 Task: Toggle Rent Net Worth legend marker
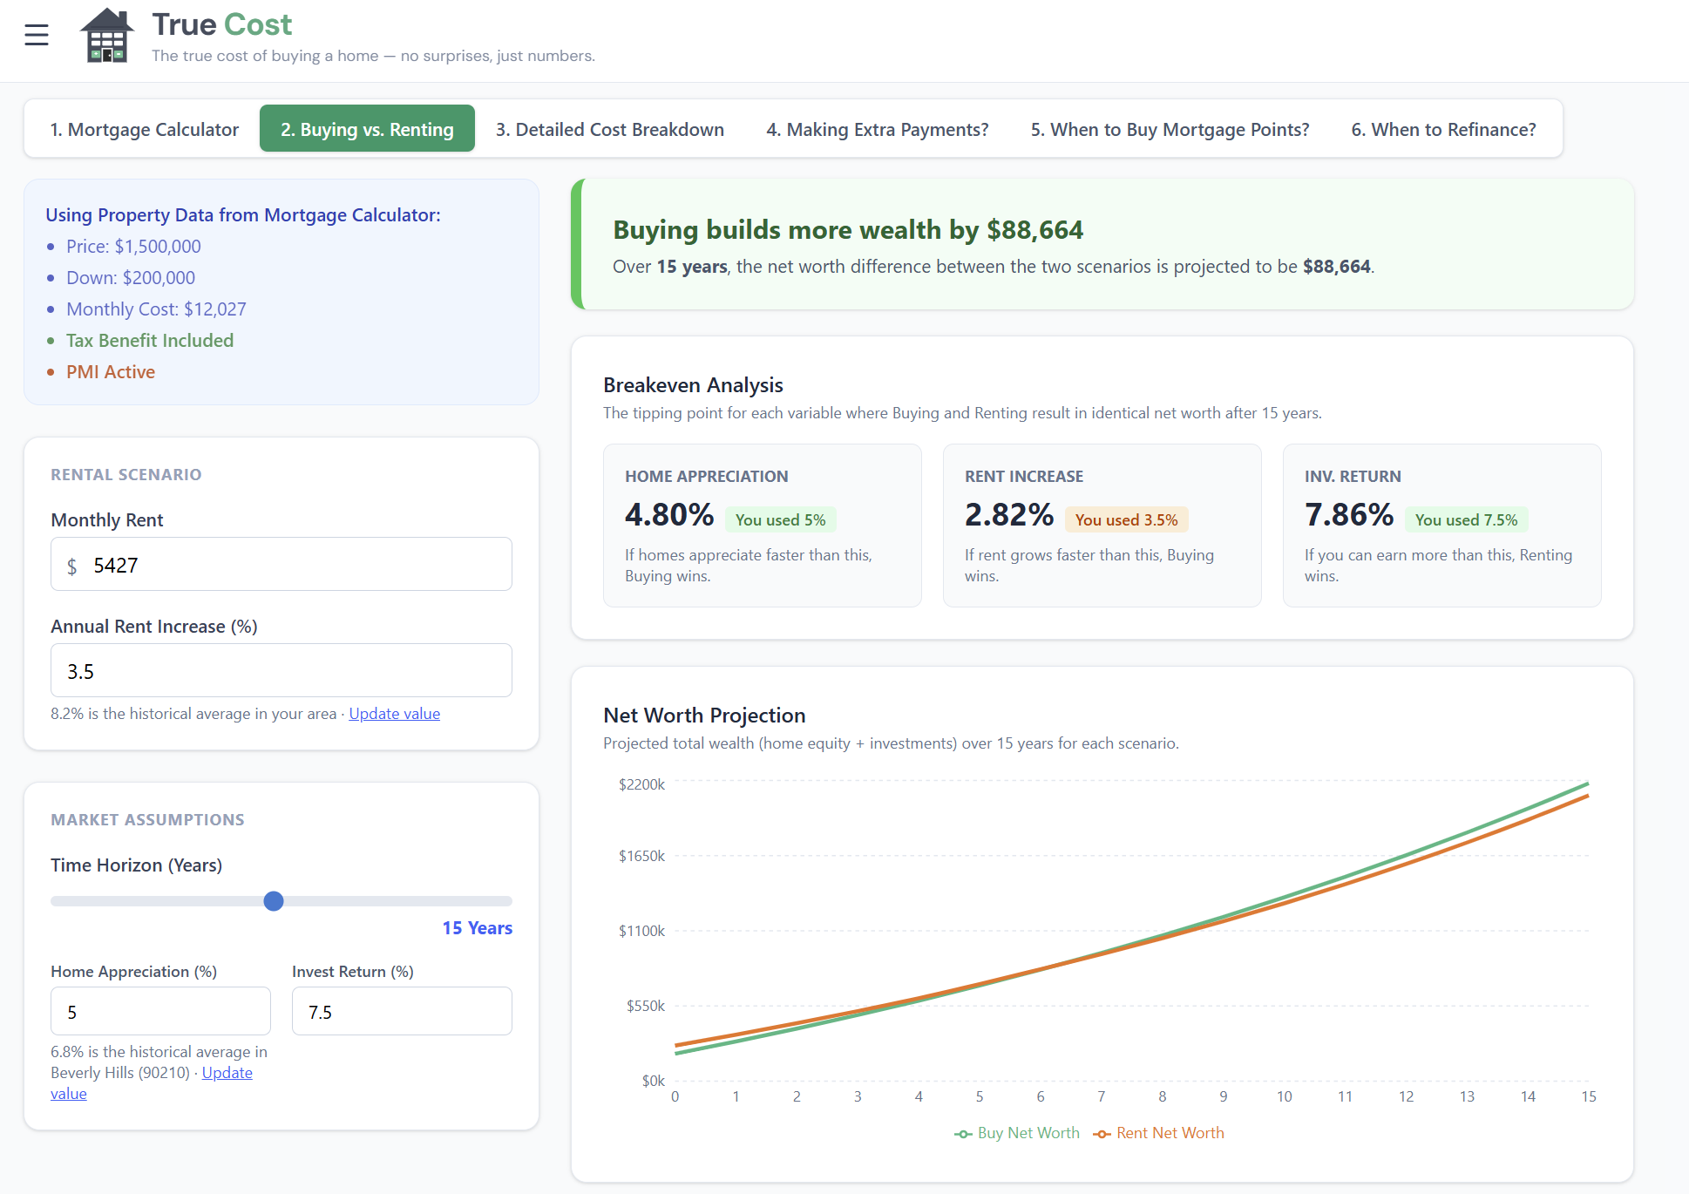(x=1102, y=1134)
